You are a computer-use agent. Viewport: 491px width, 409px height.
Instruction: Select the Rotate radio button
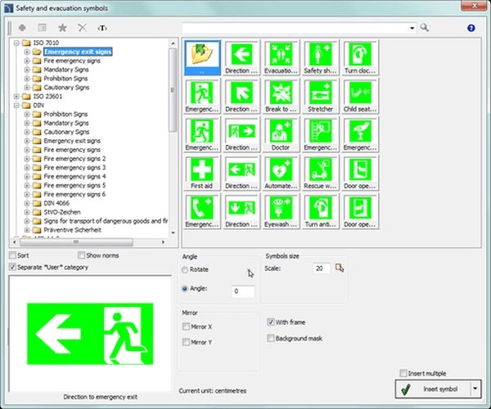point(184,270)
